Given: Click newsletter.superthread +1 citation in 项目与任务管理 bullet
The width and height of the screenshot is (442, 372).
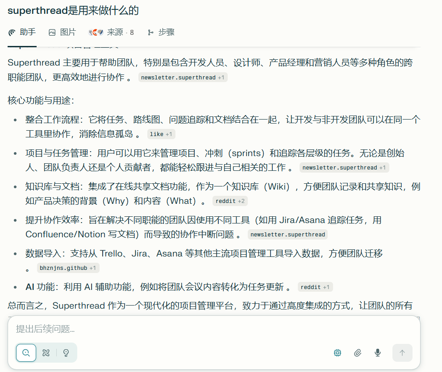Looking at the screenshot, I should [x=344, y=168].
